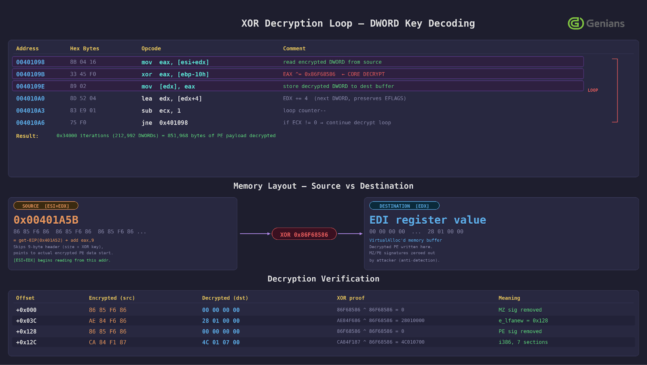This screenshot has width=647, height=365.
Task: Click the arrow leading to EDI buffer
Action: [350, 233]
